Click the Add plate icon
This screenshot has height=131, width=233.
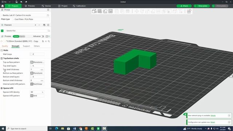(x=100, y=11)
